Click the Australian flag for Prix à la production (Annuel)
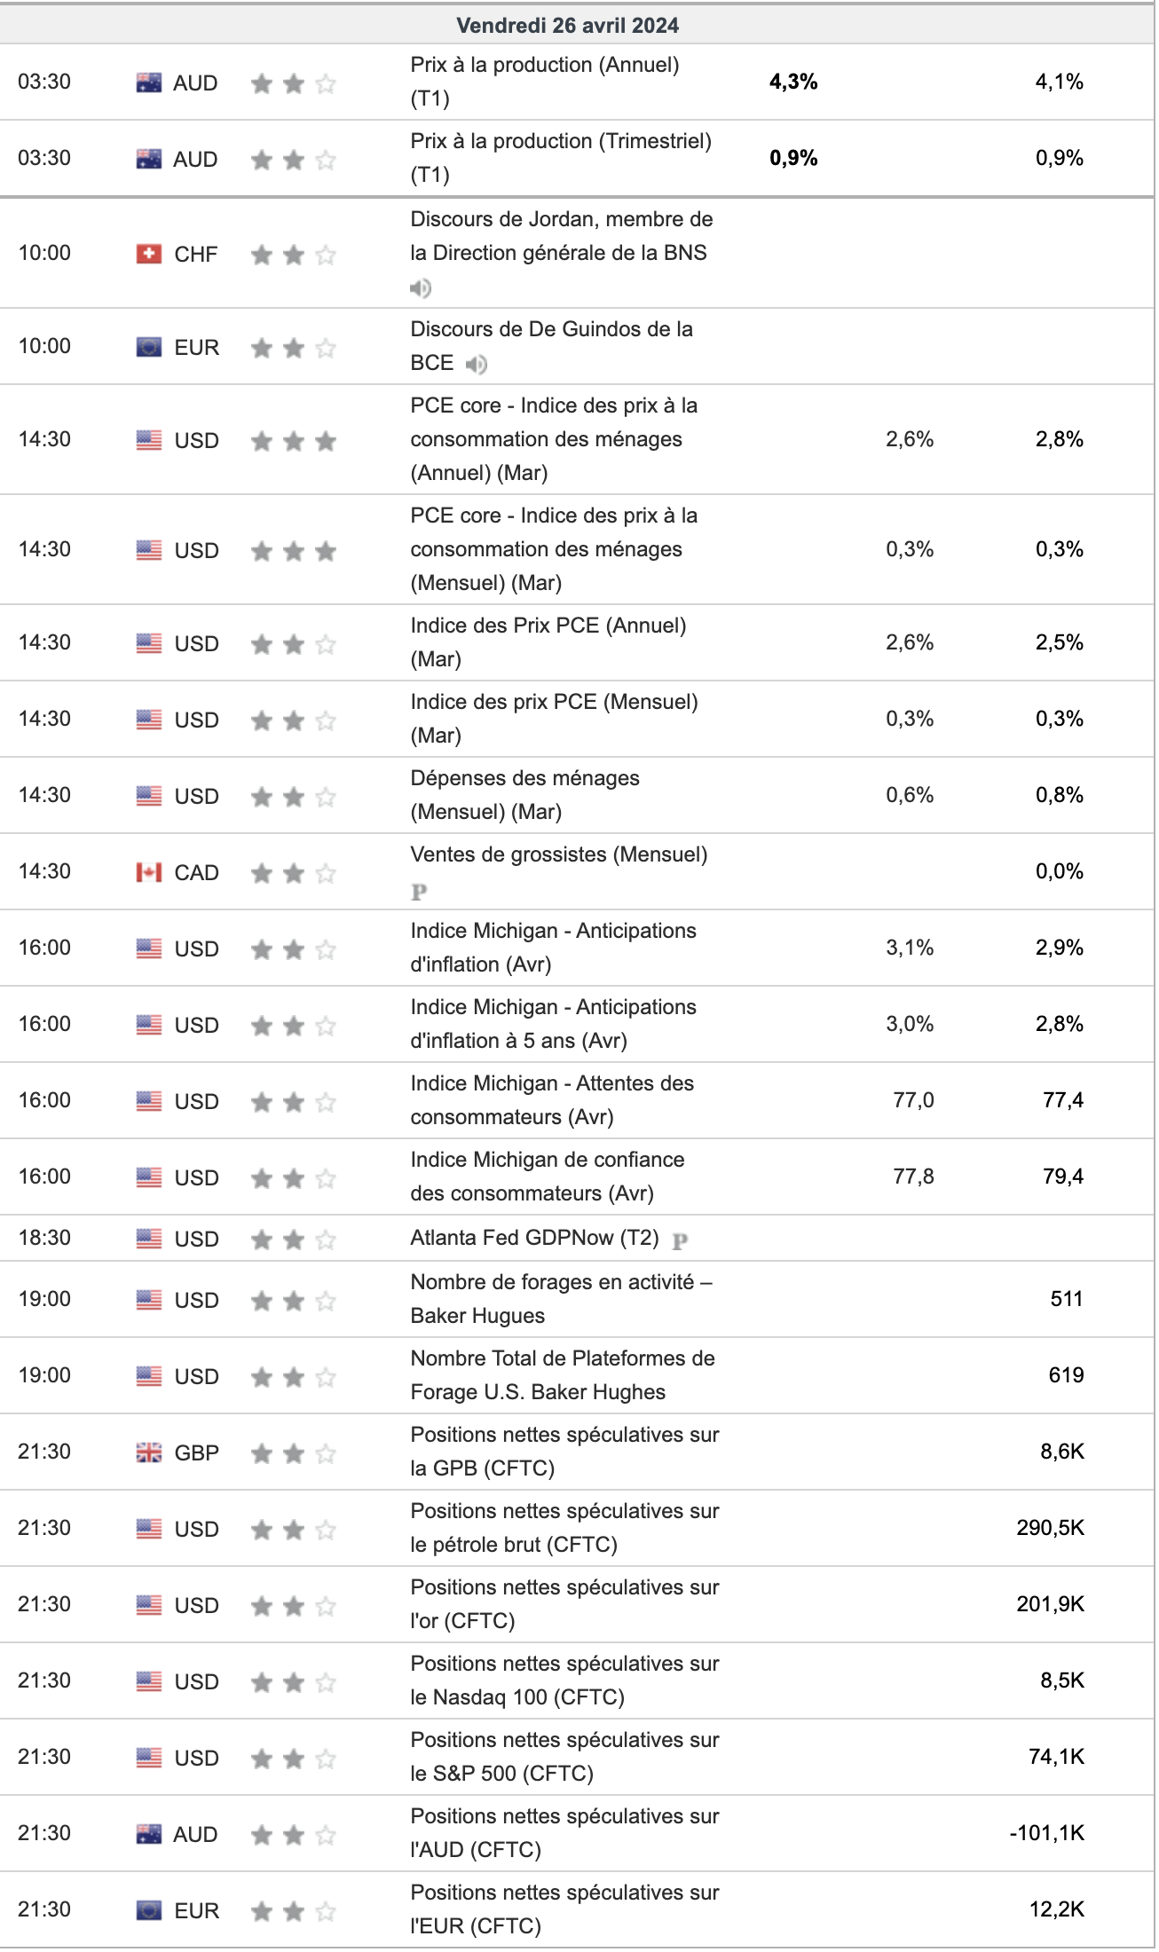This screenshot has height=1952, width=1159. pos(149,83)
